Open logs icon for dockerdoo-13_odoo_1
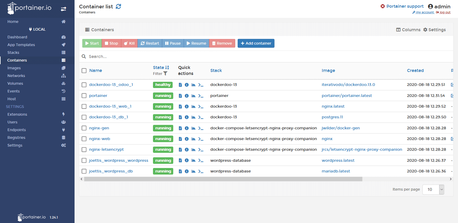The image size is (458, 223). pyautogui.click(x=180, y=85)
